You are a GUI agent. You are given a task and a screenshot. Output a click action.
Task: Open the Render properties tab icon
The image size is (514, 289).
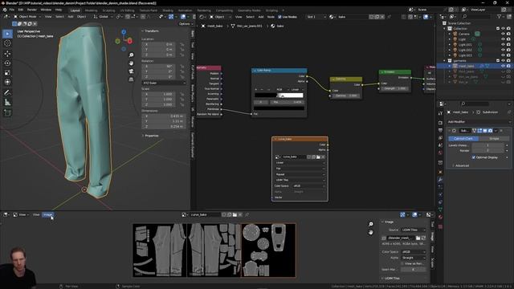tap(440, 123)
